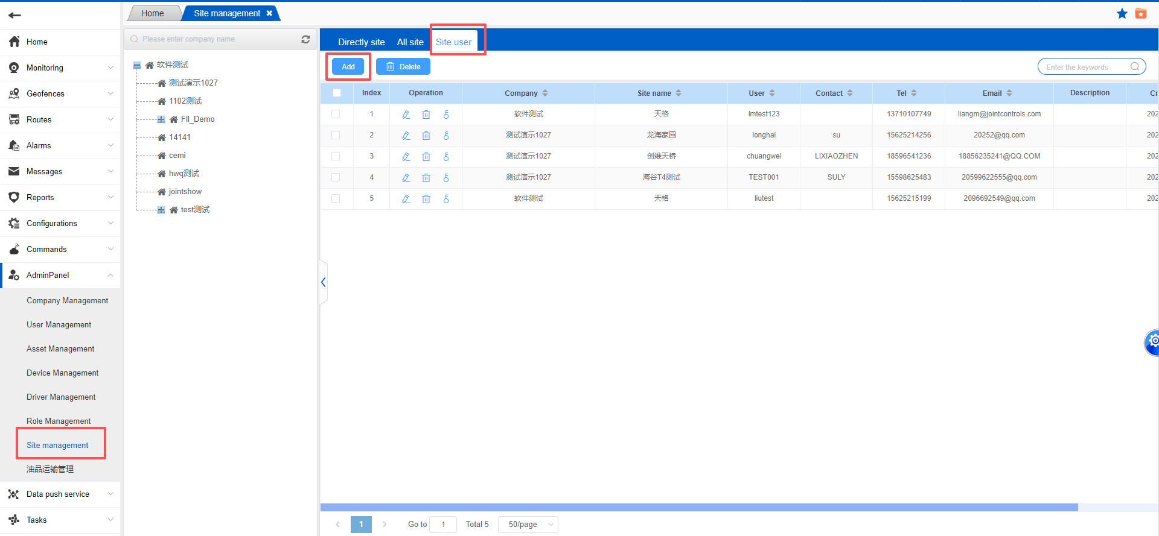Tick the checkbox for row 5
Screen dimensions: 1159x536
[x=336, y=198]
